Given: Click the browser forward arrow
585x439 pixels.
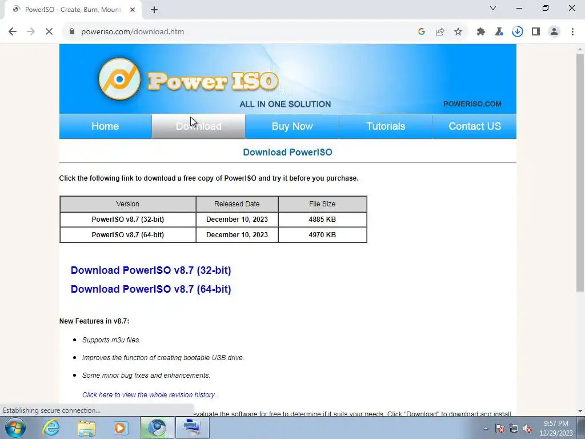Looking at the screenshot, I should pos(31,32).
